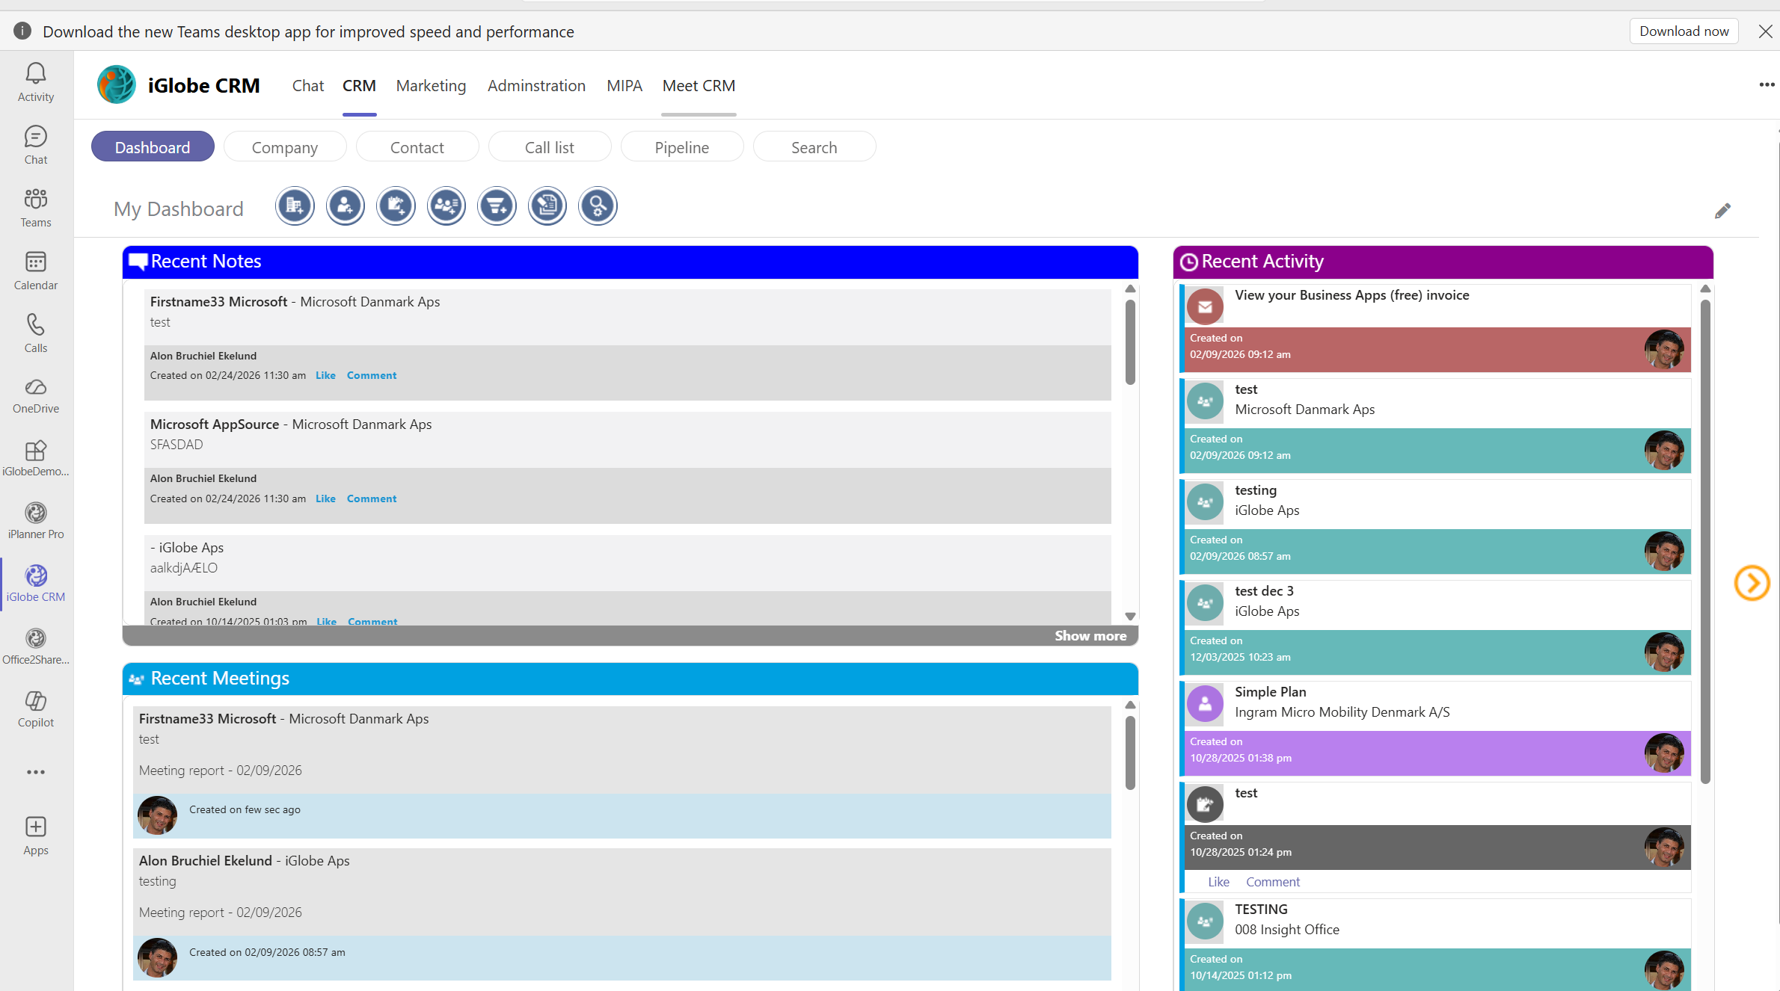
Task: Open the advanced search gear icon
Action: coord(598,206)
